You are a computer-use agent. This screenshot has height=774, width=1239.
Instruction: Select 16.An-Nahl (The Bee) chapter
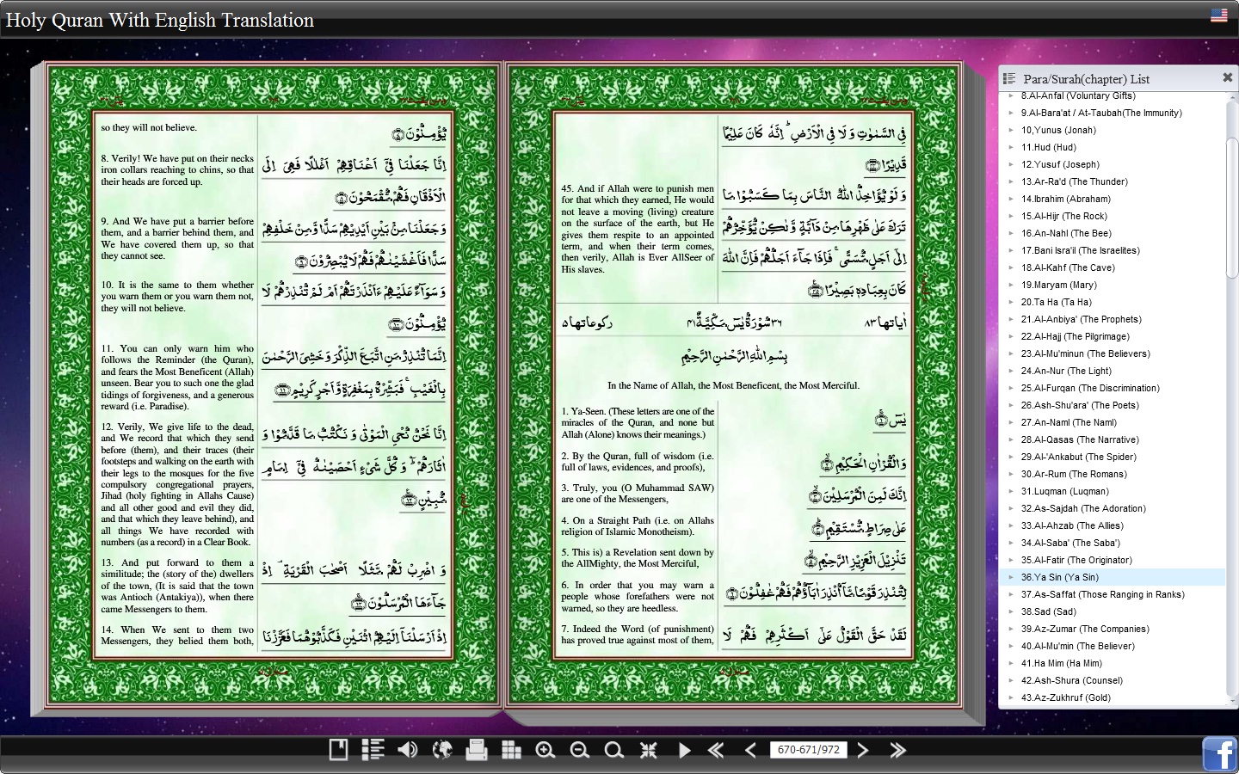(x=1066, y=233)
